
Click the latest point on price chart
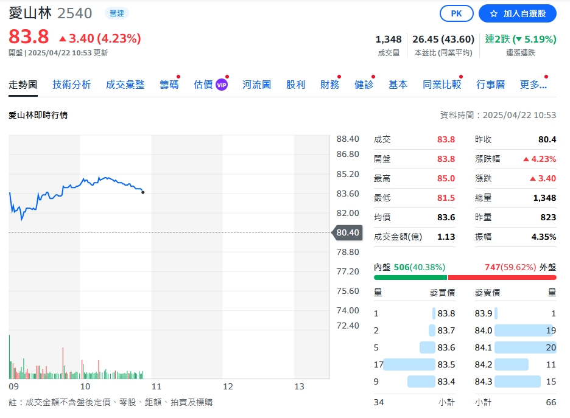(142, 192)
